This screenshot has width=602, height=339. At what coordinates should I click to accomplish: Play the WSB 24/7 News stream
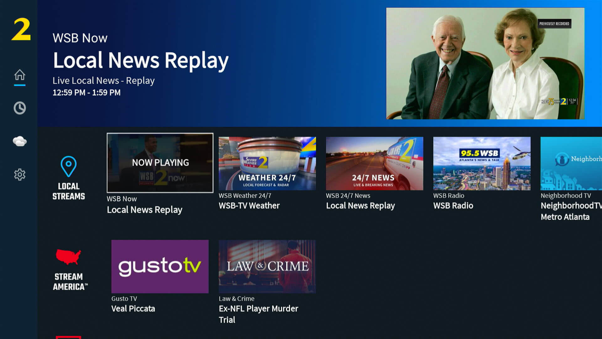374,163
